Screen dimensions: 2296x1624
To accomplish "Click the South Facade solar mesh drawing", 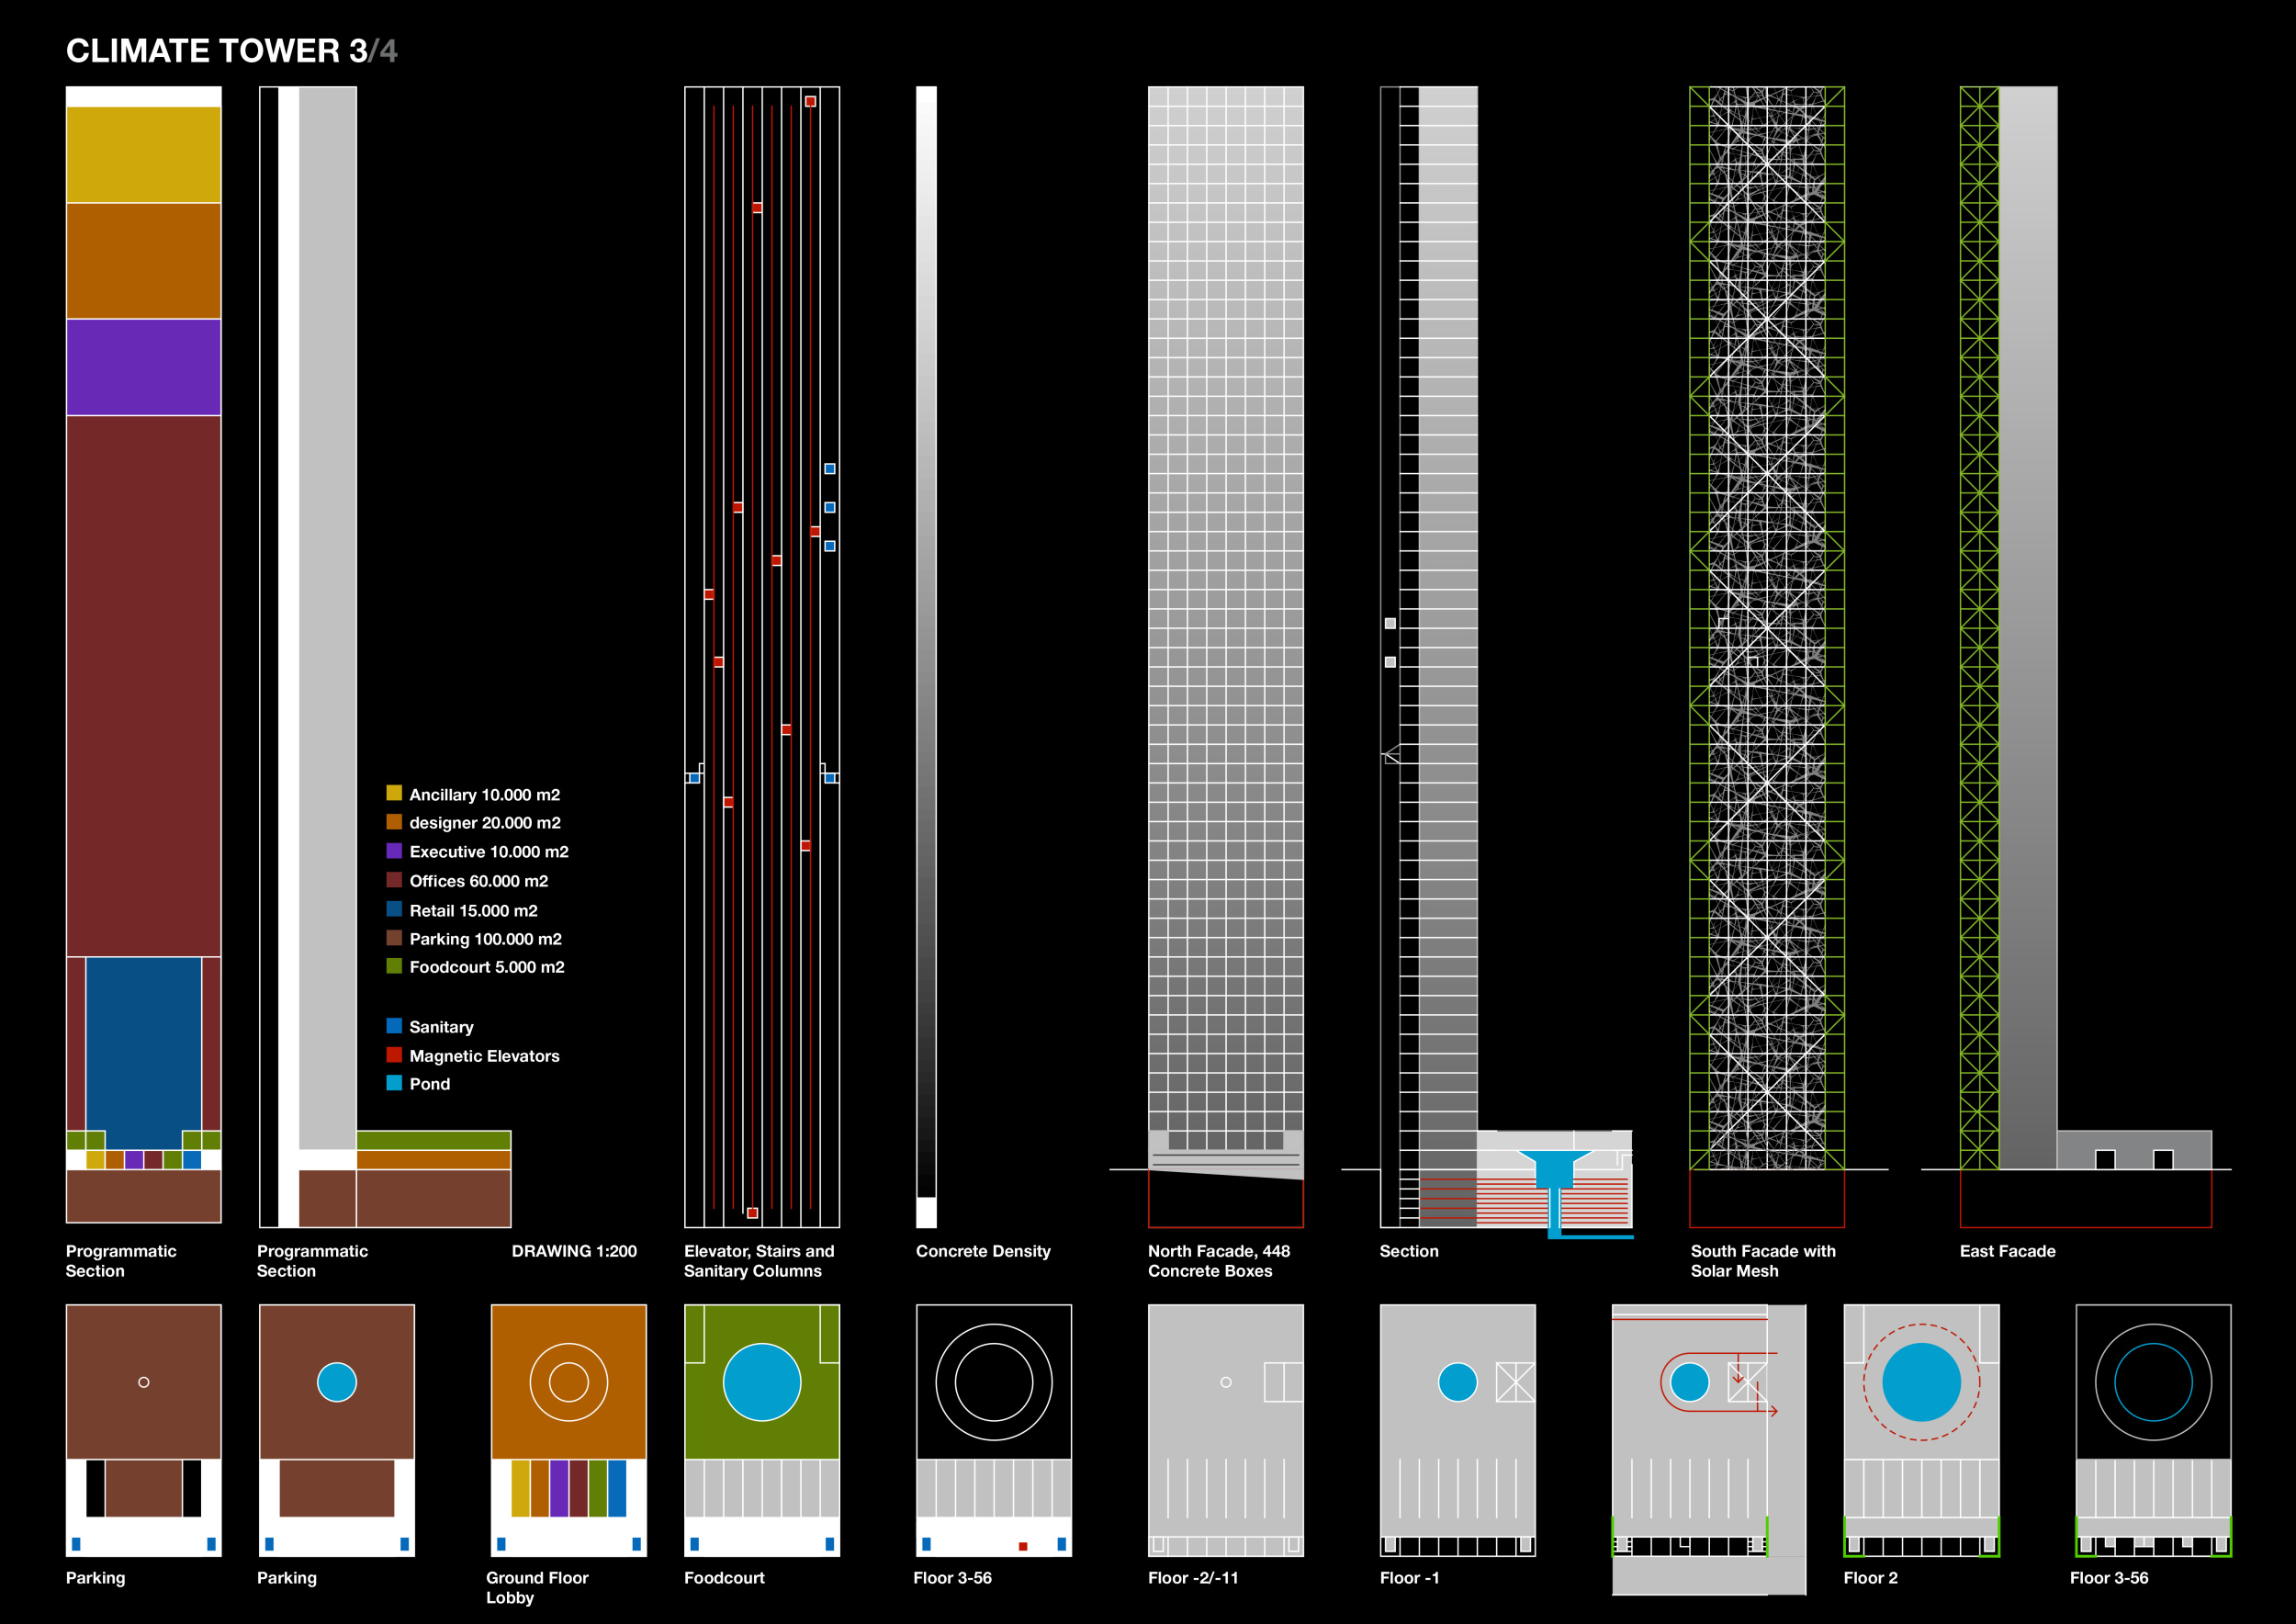I will click(x=1766, y=627).
